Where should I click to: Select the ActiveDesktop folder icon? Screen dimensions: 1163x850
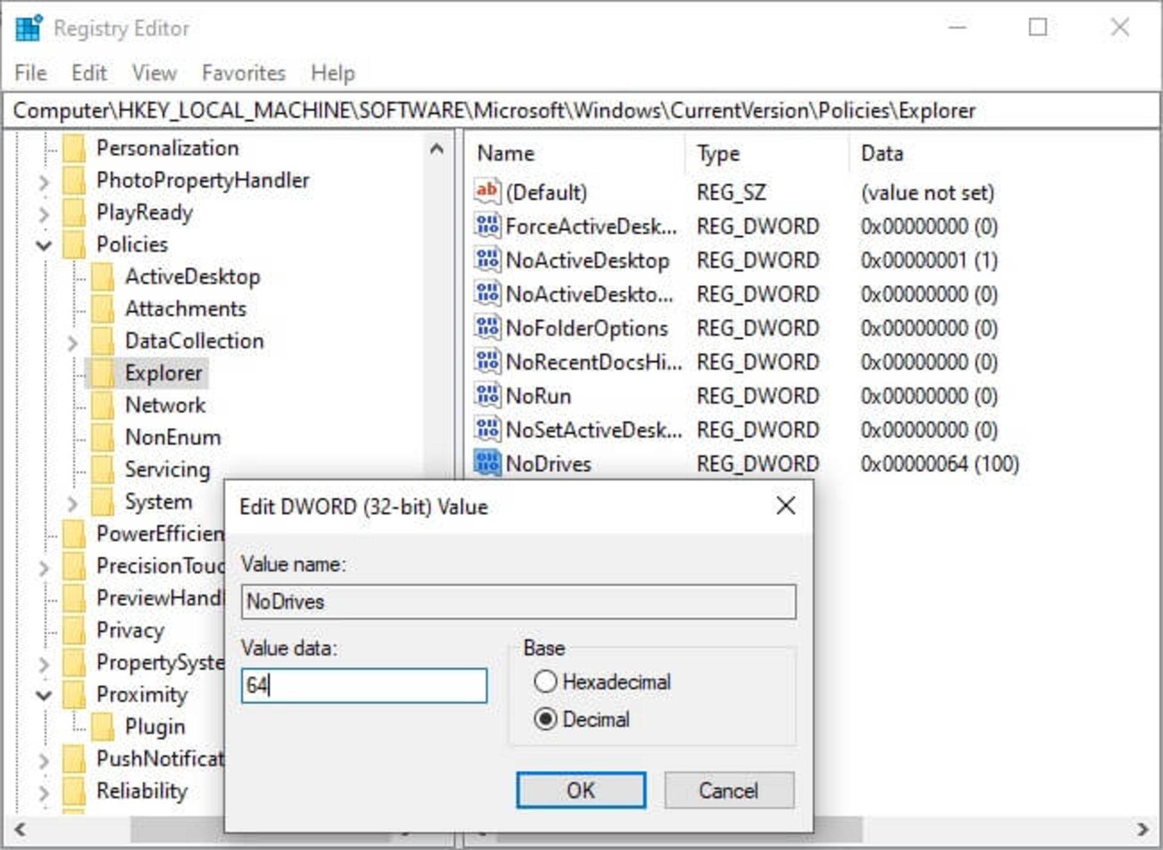click(x=103, y=277)
